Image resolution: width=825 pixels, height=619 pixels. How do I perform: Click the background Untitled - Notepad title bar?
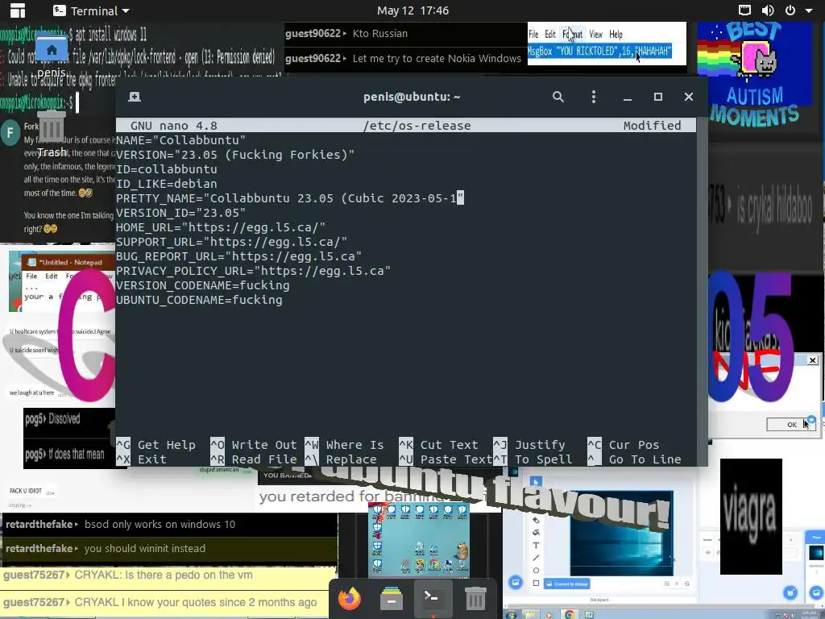click(68, 262)
